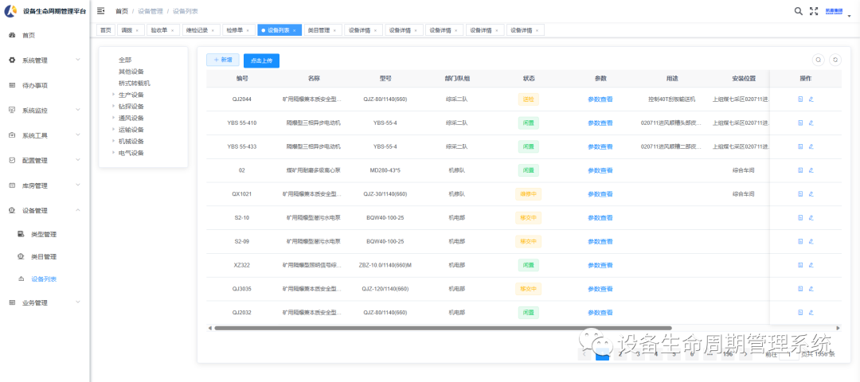Click the 点击上传 upload button
This screenshot has height=382, width=860.
coord(262,60)
